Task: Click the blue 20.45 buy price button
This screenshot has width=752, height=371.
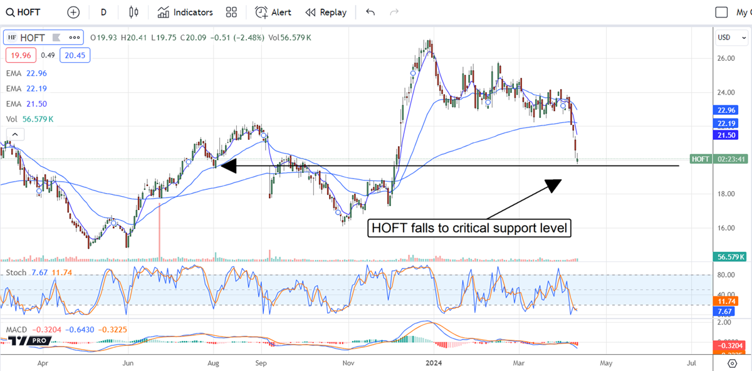Action: coord(75,55)
